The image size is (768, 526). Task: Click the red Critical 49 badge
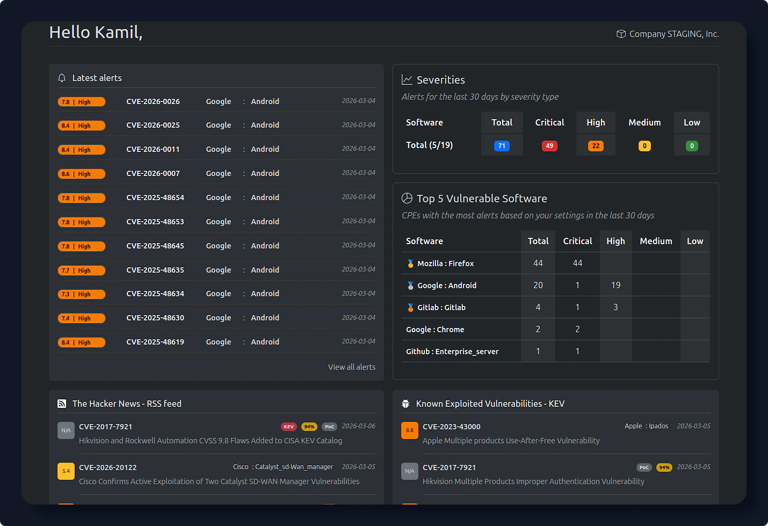(549, 146)
